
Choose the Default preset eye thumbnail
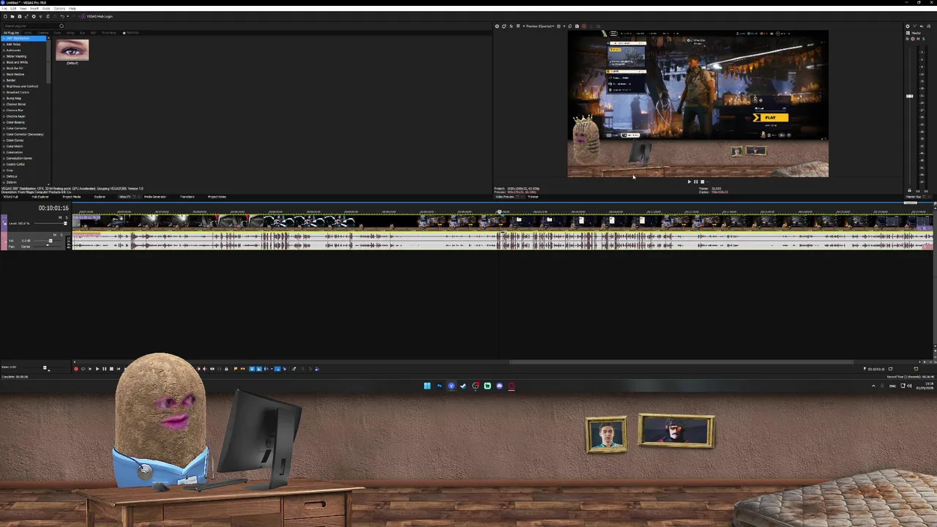(72, 51)
